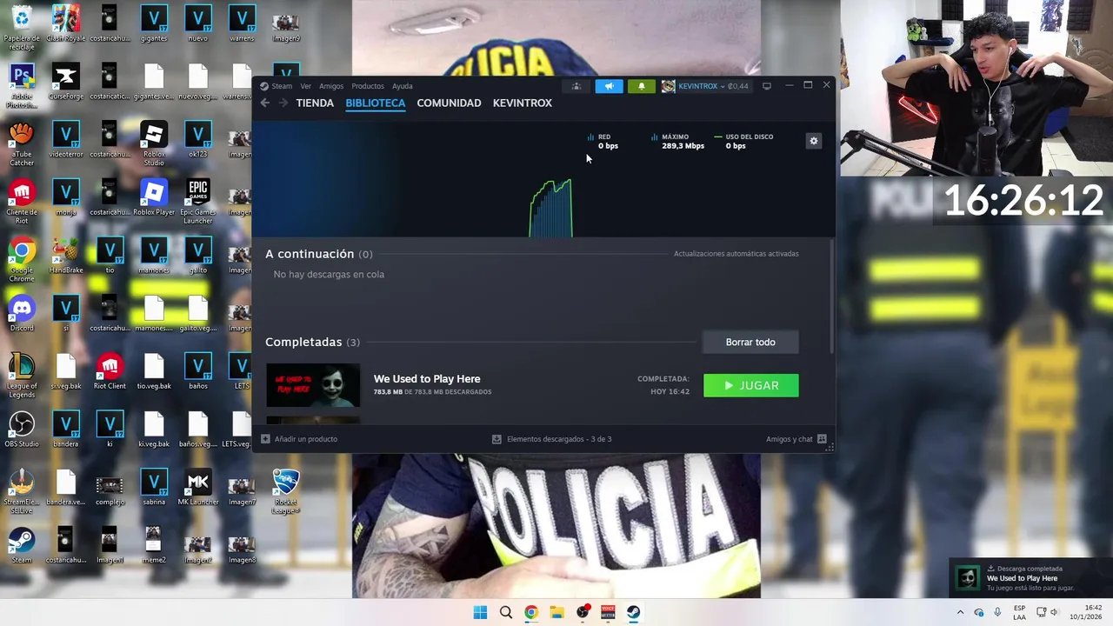This screenshot has width=1113, height=626.
Task: Select MK Launcher desktop icon
Action: (x=198, y=488)
